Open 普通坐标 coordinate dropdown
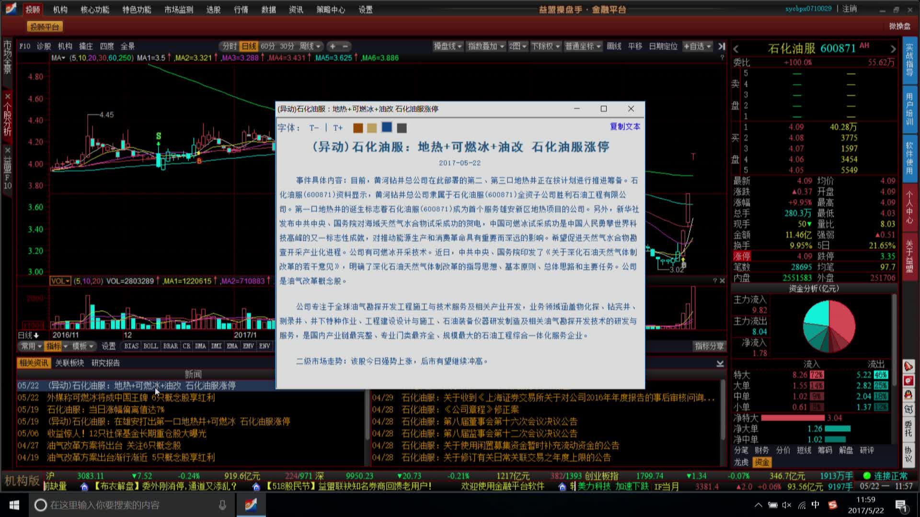 583,46
